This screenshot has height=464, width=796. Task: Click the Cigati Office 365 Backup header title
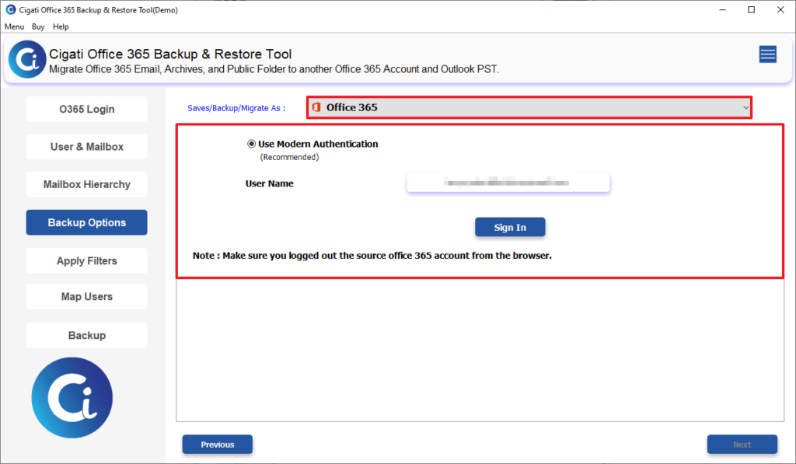click(x=170, y=54)
